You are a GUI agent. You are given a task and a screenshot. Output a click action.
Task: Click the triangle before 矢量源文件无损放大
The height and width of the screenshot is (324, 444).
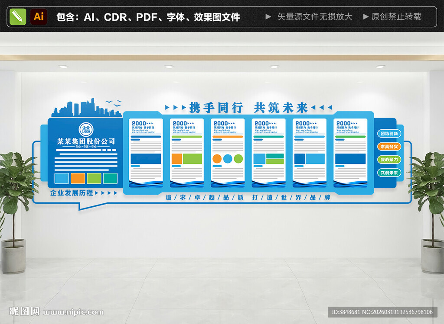point(268,17)
